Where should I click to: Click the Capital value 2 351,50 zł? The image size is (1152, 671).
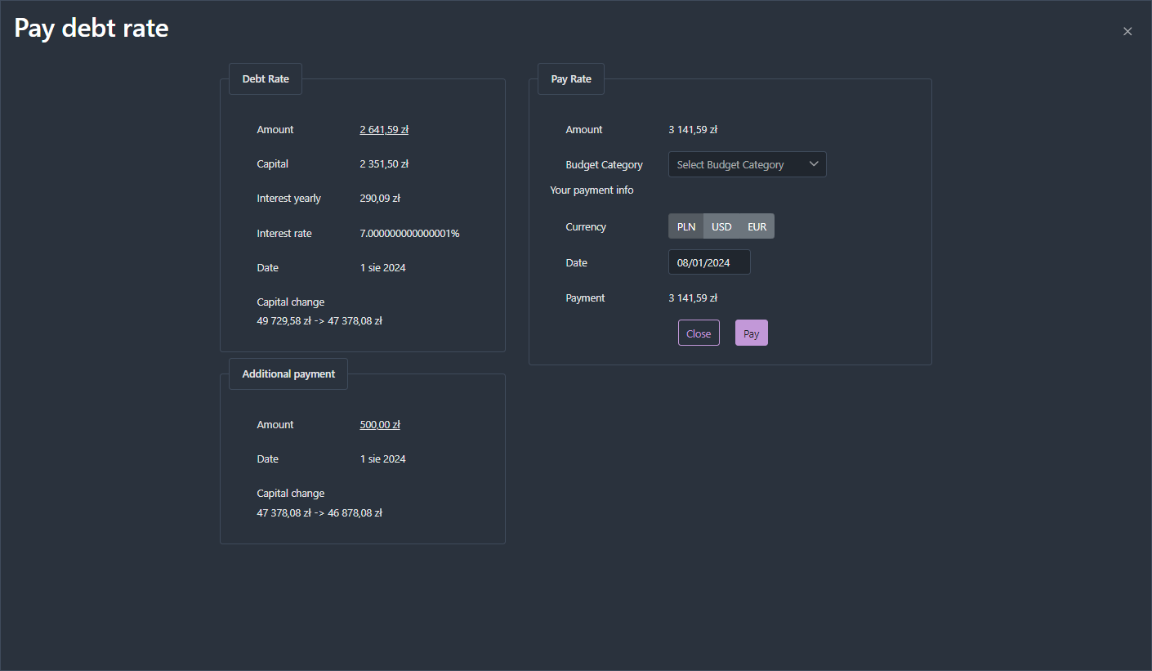click(384, 163)
